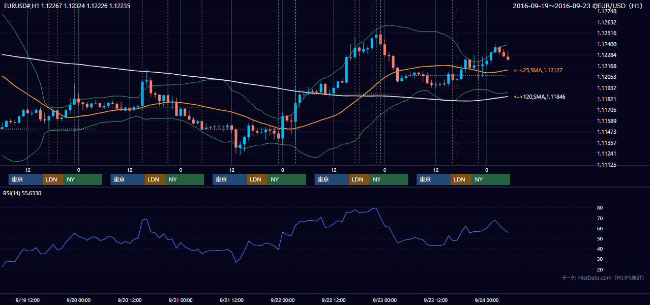Click price axis label 1.12168
The image size is (650, 305).
pyautogui.click(x=607, y=66)
